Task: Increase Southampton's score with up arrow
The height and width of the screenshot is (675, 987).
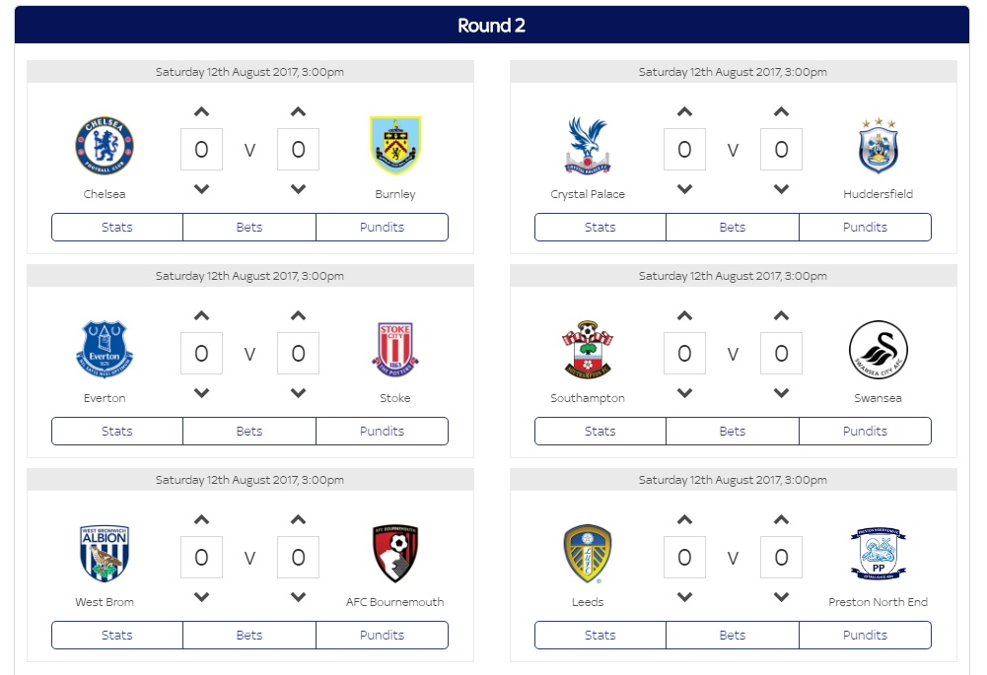Action: pyautogui.click(x=685, y=315)
